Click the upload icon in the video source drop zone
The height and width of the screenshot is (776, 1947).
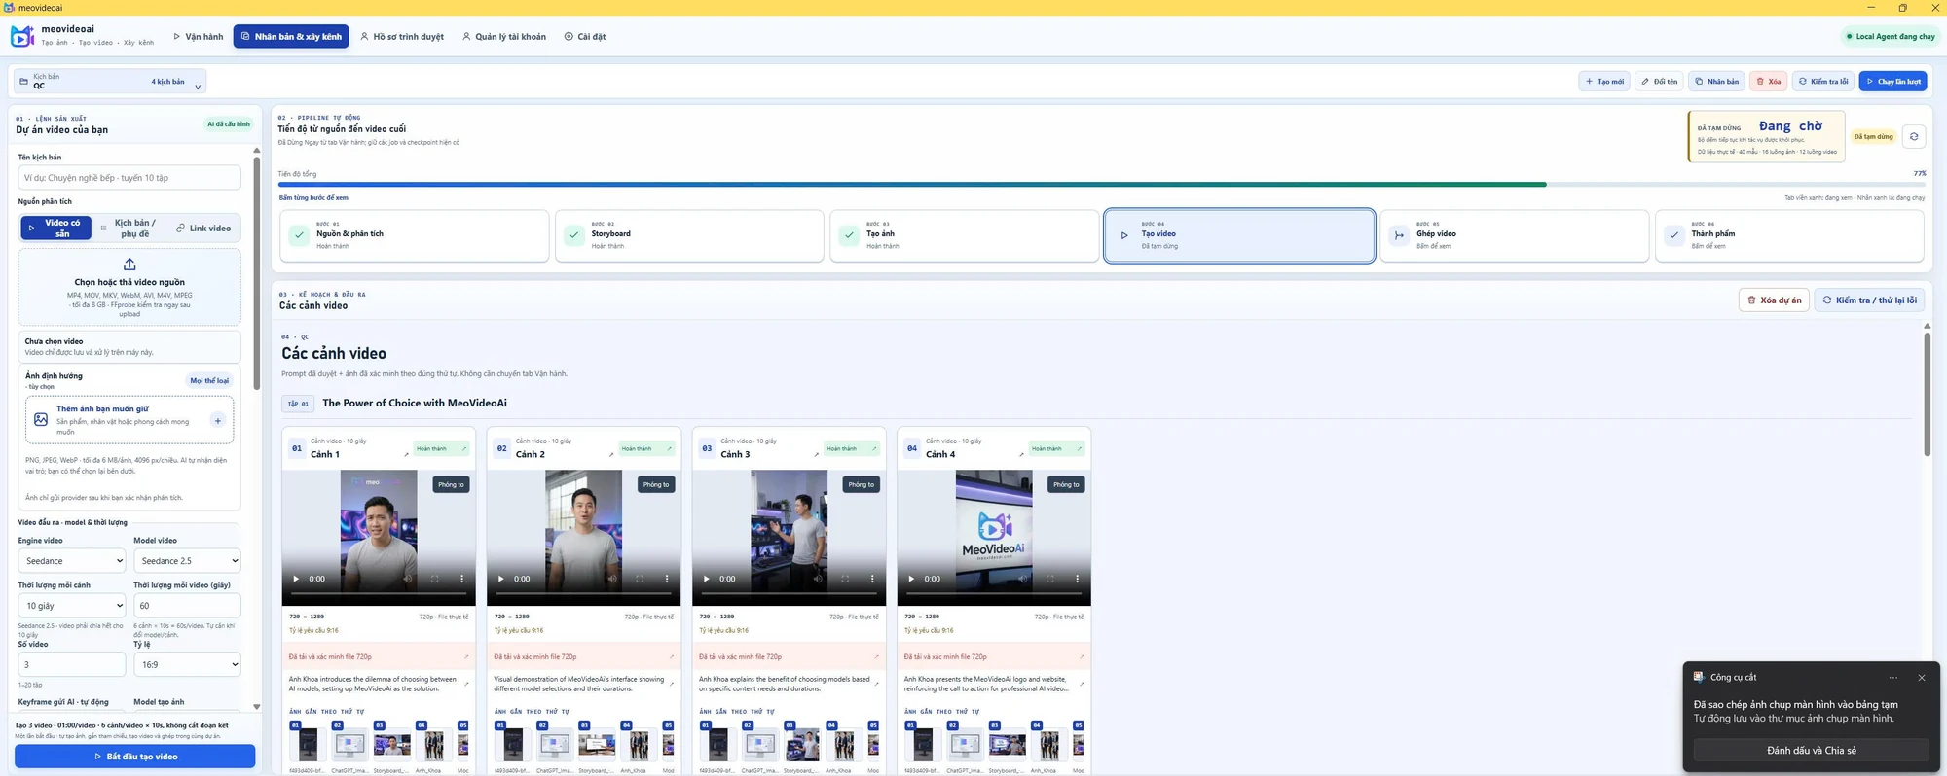point(129,265)
